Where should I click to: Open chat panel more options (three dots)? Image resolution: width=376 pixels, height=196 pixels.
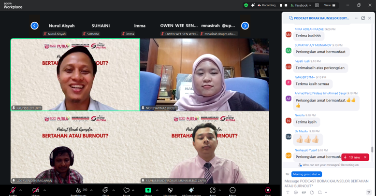(x=357, y=18)
